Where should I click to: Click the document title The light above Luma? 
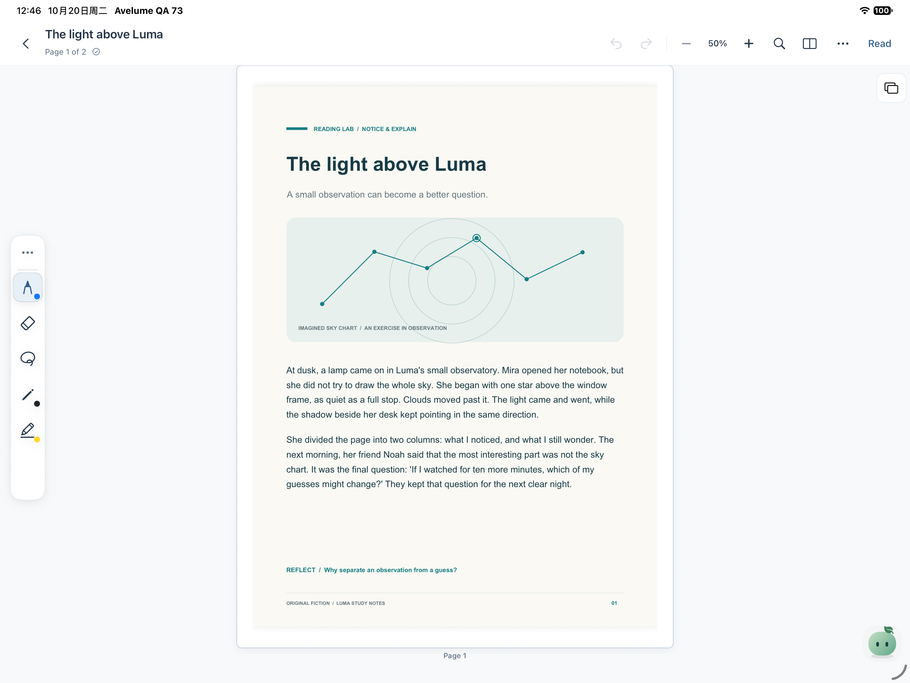click(104, 35)
